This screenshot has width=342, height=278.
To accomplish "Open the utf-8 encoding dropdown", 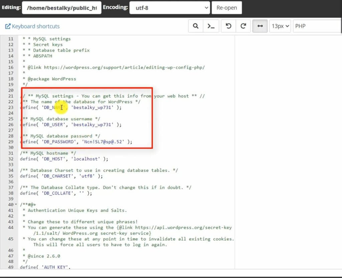I will coord(170,8).
